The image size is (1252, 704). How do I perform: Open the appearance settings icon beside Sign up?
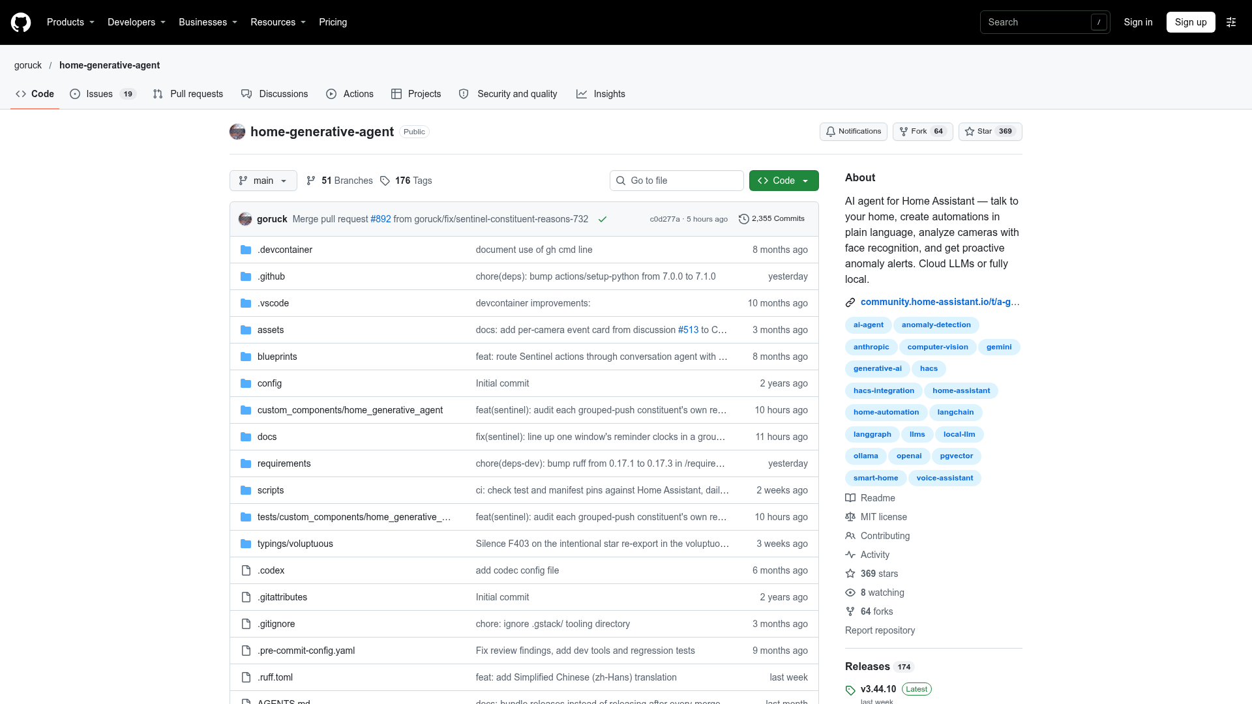coord(1231,22)
